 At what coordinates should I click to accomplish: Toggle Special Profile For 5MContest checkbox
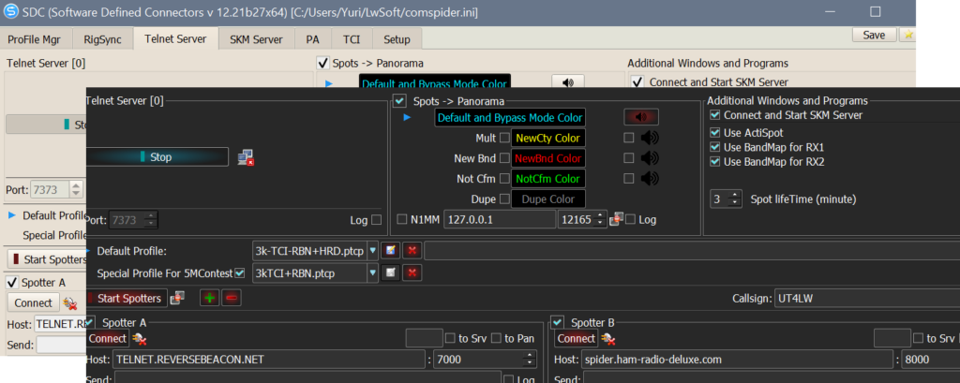[x=240, y=273]
